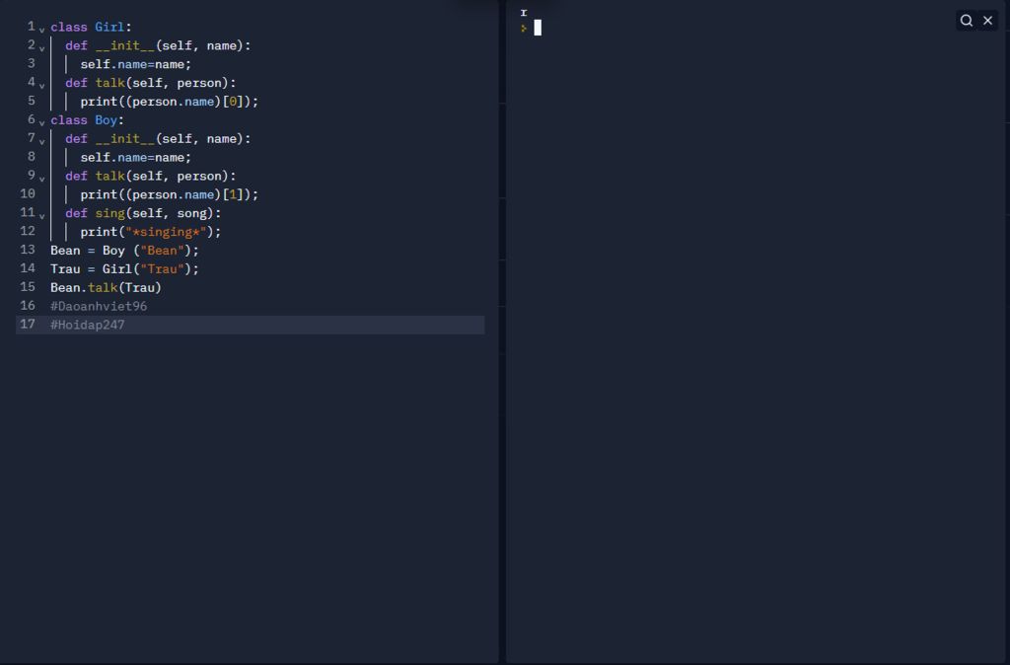The image size is (1010, 665).
Task: Click the "Trau" string on line 14
Action: (x=163, y=269)
